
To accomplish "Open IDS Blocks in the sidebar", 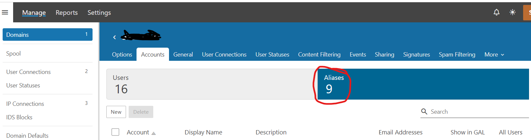I will point(19,117).
